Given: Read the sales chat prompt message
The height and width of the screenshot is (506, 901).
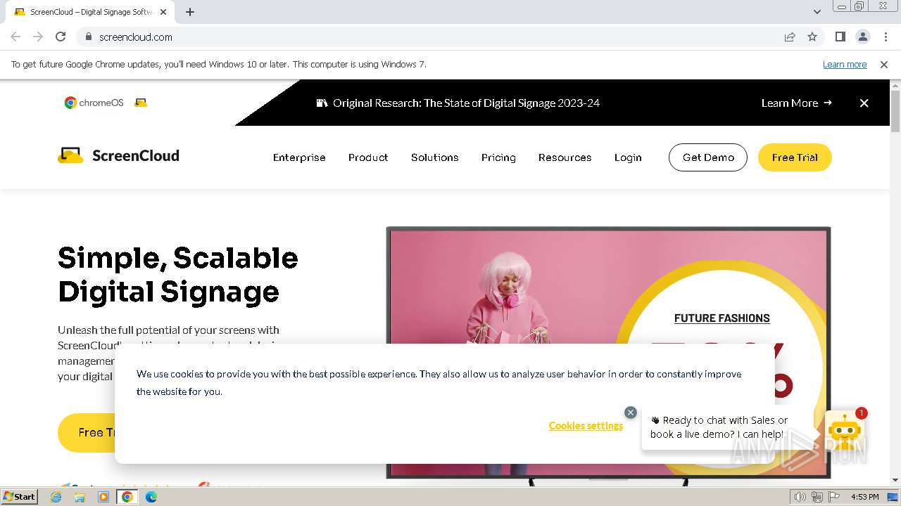Looking at the screenshot, I should tap(719, 427).
